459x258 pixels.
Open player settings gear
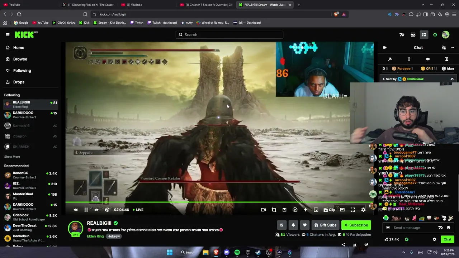point(363,210)
